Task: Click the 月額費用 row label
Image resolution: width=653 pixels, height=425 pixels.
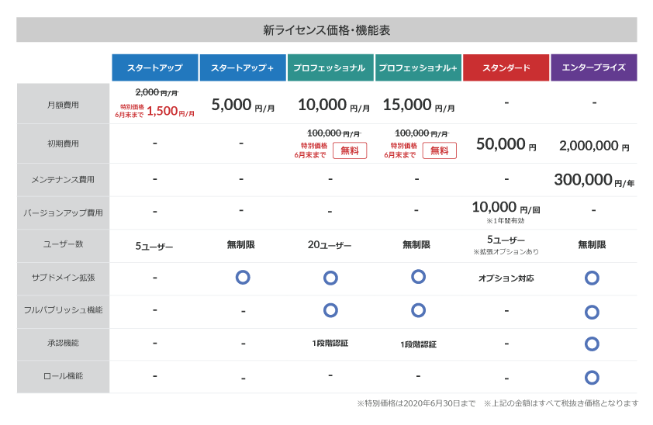Action: 64,104
